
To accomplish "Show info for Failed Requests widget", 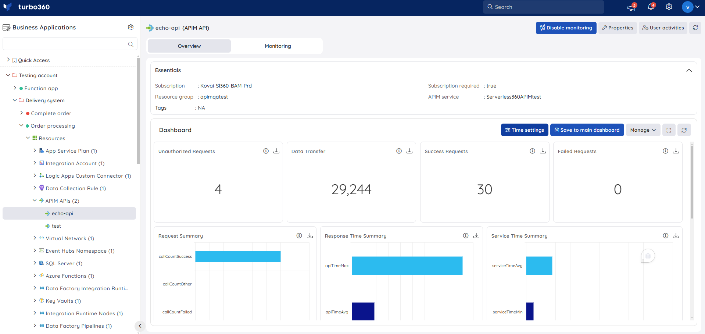I will click(665, 151).
